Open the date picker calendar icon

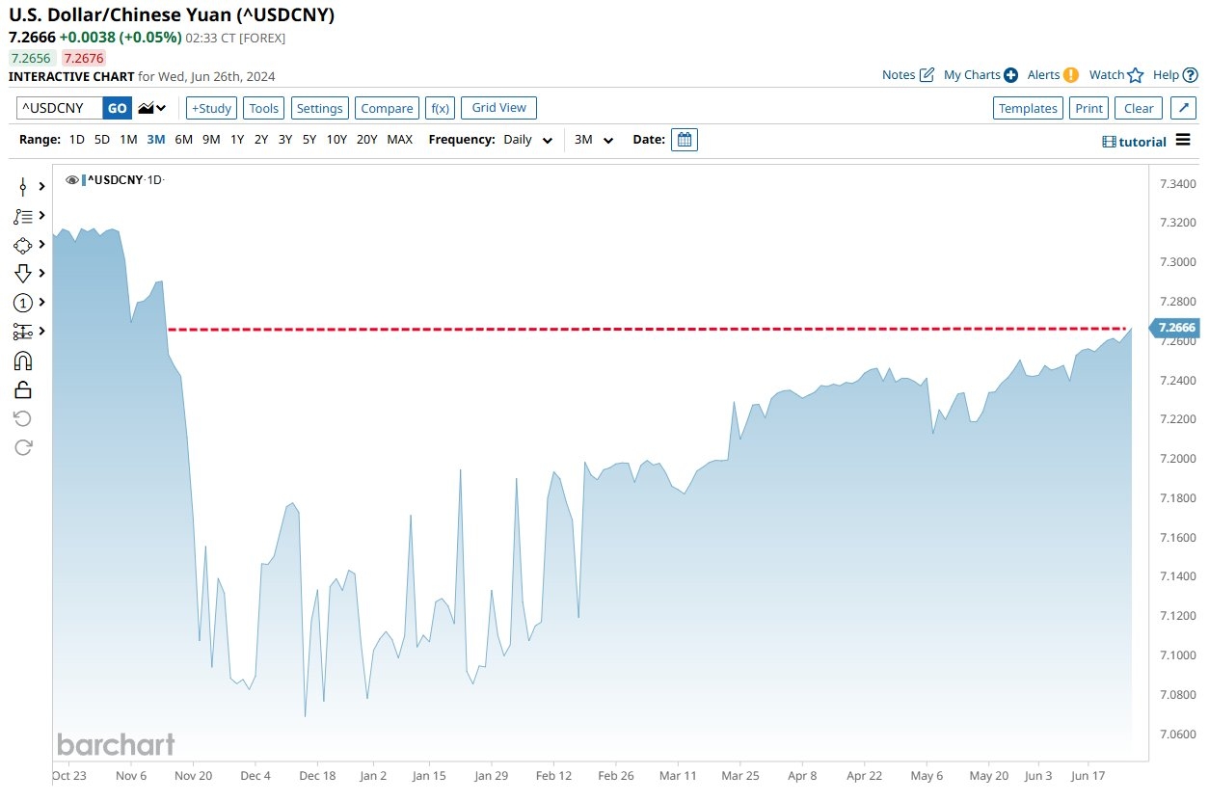(x=684, y=140)
